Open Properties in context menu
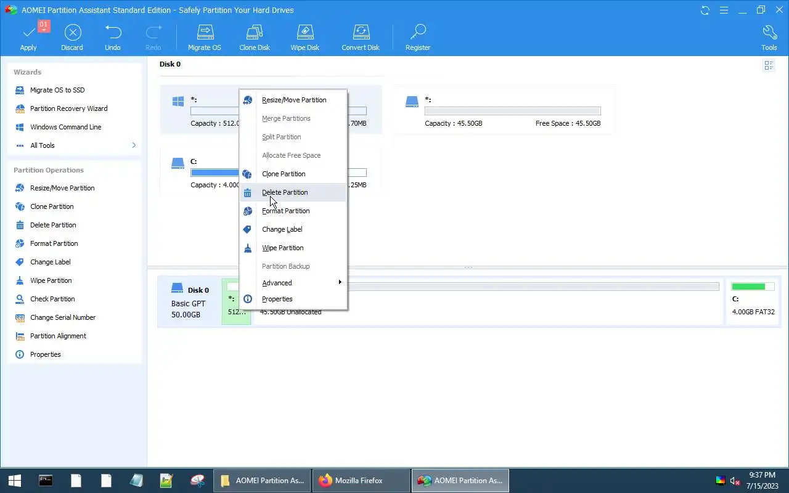Screen dimensions: 789x493 [x=293, y=299]
